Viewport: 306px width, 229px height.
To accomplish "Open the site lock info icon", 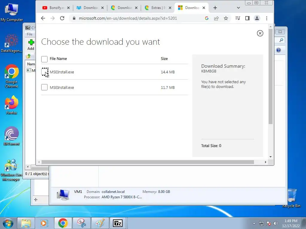I will click(x=74, y=18).
